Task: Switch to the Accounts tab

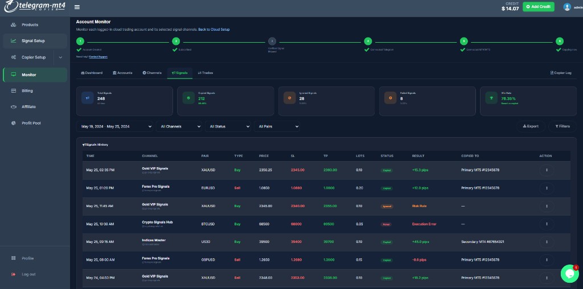Action: tap(122, 73)
